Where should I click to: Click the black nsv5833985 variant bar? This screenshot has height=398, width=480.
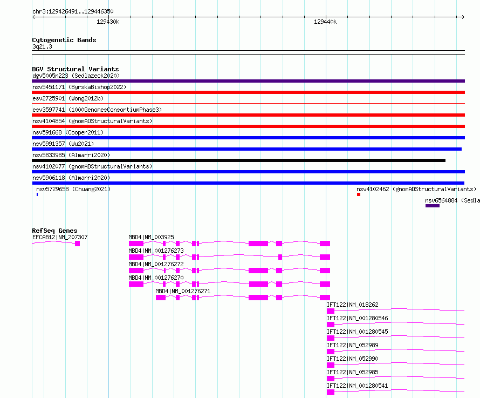point(238,160)
